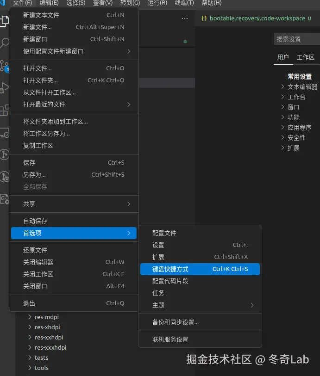
Task: Choose 还原文件 menu entry
Action: 74,250
